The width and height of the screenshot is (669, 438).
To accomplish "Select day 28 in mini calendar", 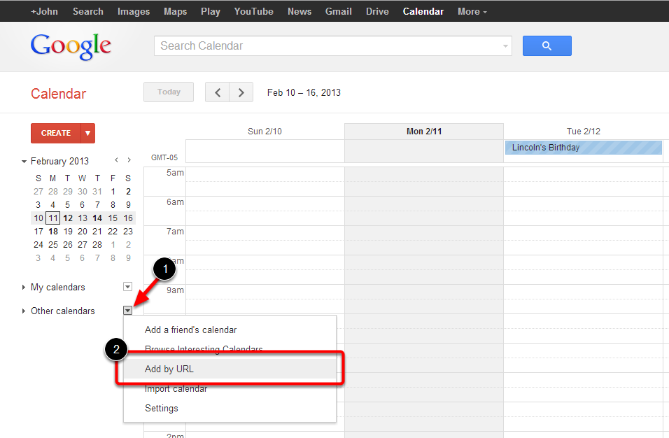I will tap(97, 244).
